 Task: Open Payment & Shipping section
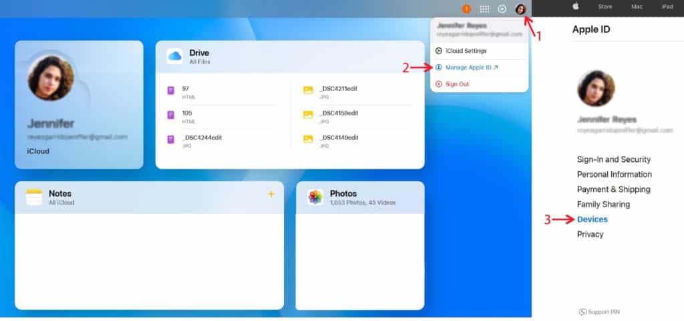(x=613, y=189)
